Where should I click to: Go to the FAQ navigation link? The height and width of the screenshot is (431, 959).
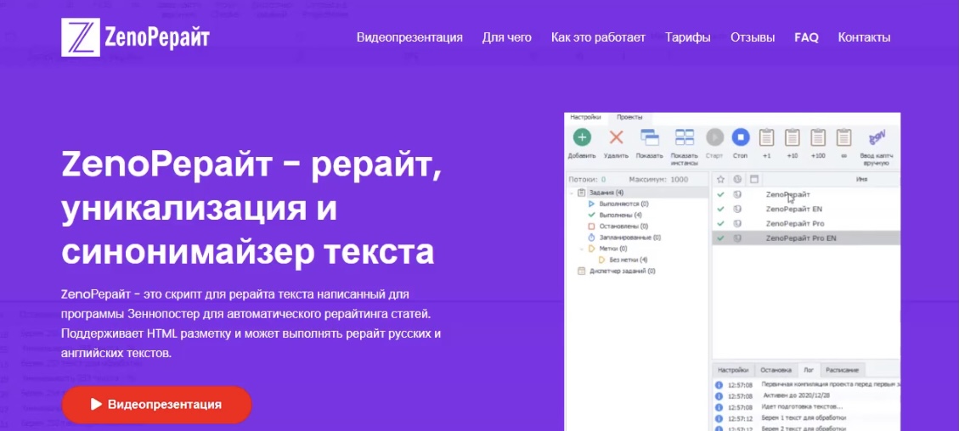(806, 37)
